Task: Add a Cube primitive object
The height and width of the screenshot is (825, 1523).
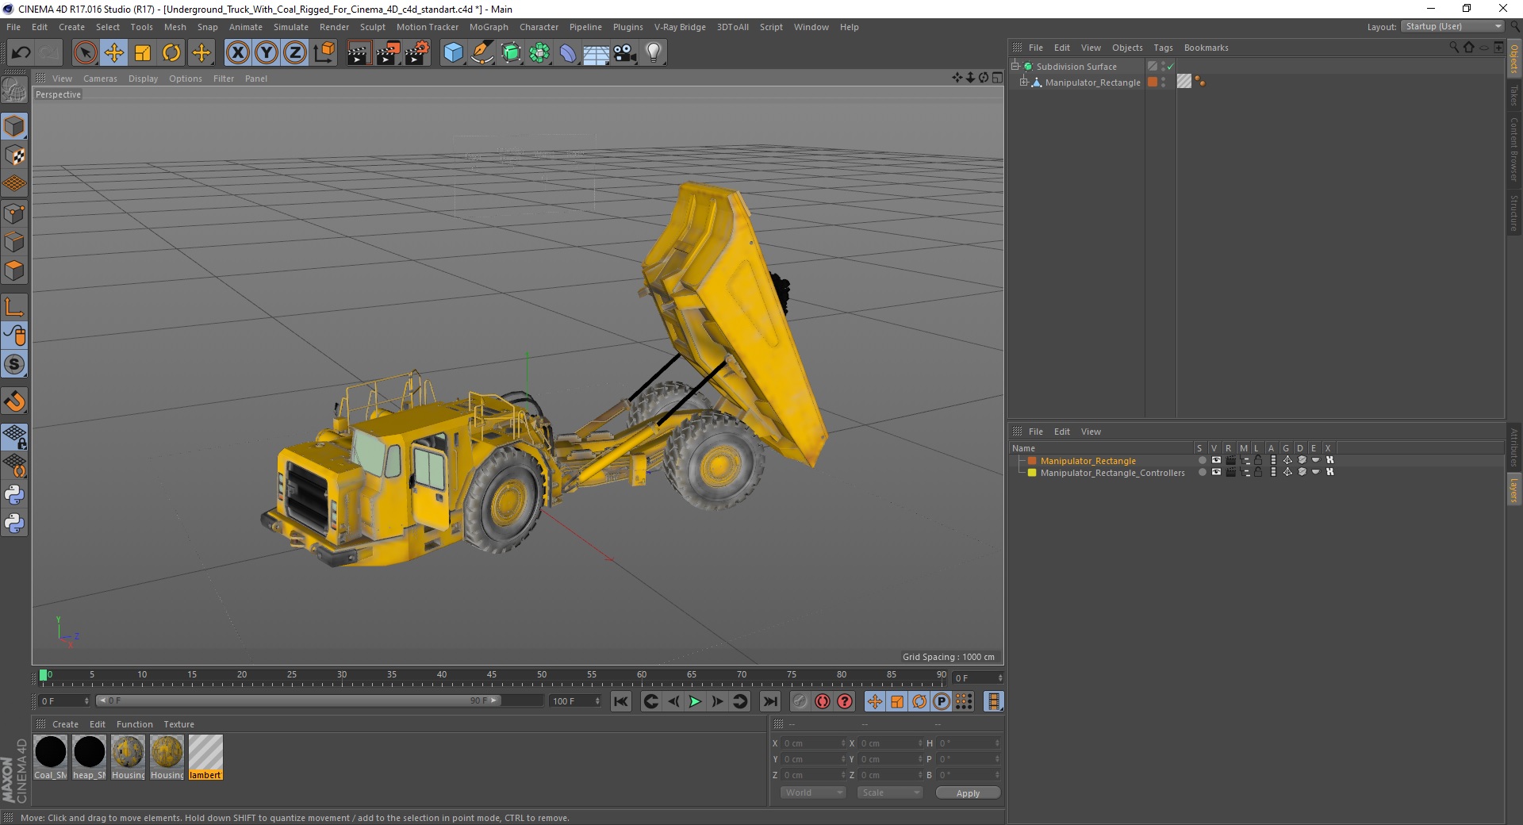Action: point(453,53)
